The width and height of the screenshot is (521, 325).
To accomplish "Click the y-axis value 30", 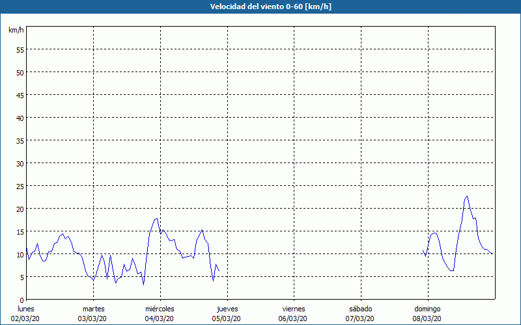I will coord(20,164).
